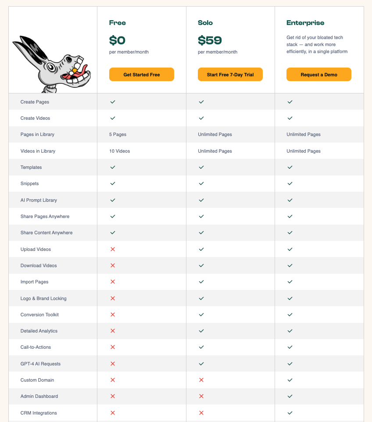Viewport: 372px width, 422px height.
Task: Click the Enterprise Detailed Analytics checkmark
Action: pos(290,331)
